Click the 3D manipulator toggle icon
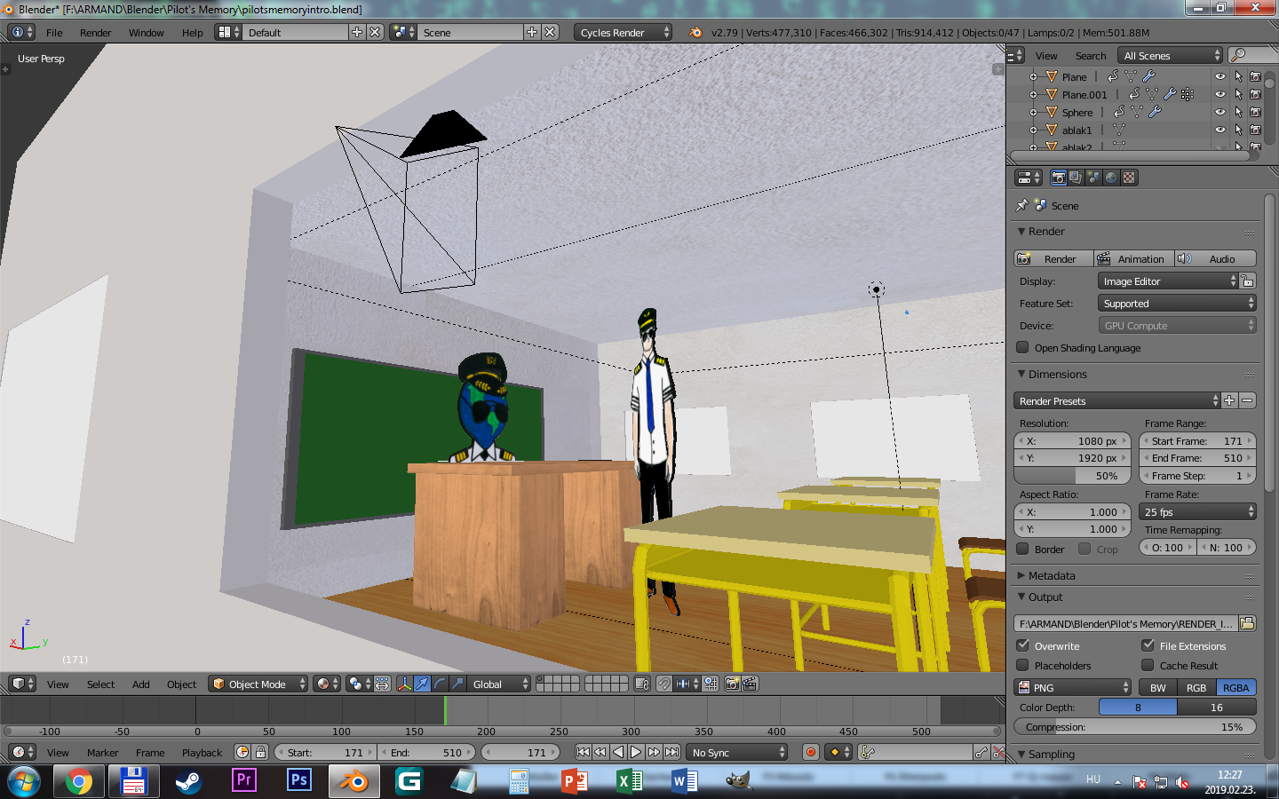Image resolution: width=1279 pixels, height=799 pixels. point(404,684)
